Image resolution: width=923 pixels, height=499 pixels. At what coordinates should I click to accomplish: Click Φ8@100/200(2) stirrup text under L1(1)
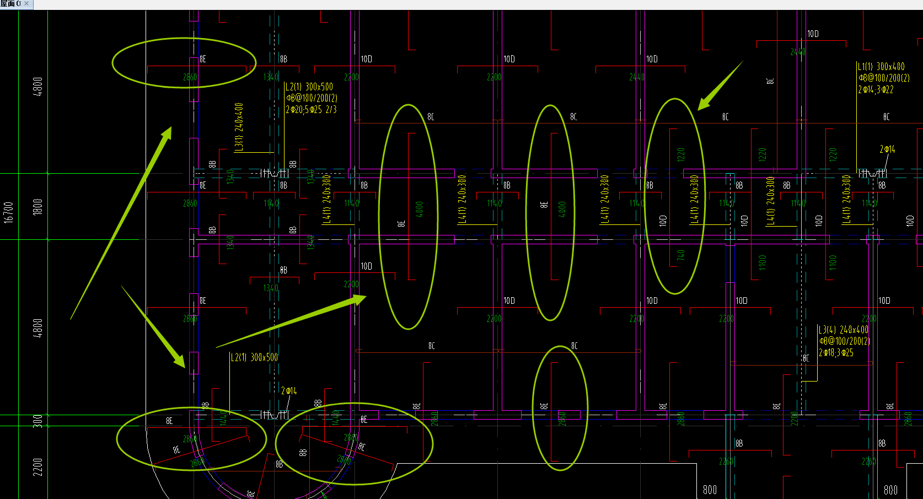(x=884, y=78)
